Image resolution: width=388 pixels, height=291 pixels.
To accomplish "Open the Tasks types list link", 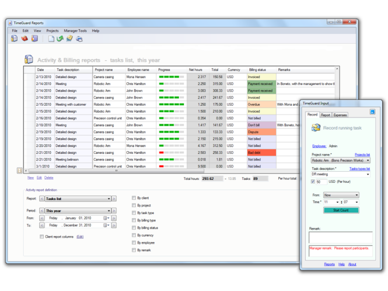I will 359,169.
